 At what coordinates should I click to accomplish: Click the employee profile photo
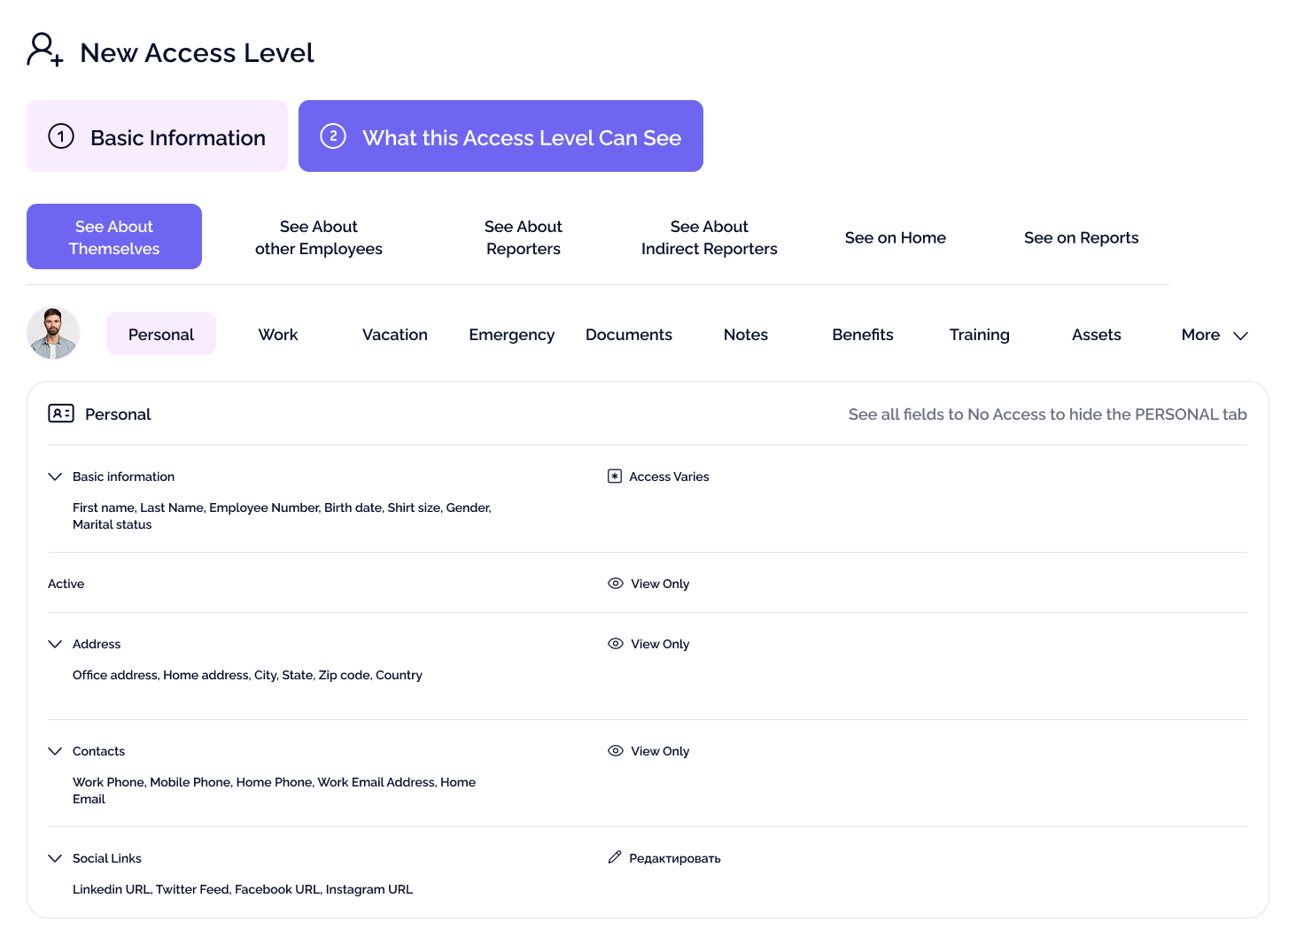pos(53,333)
